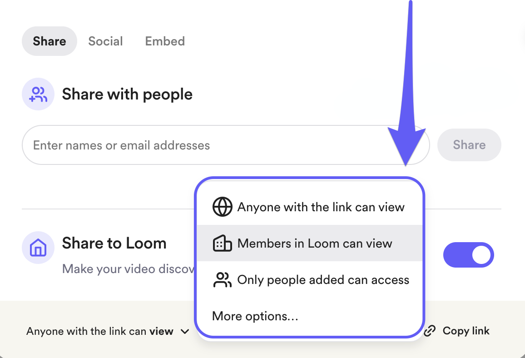Click the people icon beside added-access option
This screenshot has width=525, height=358.
[222, 279]
